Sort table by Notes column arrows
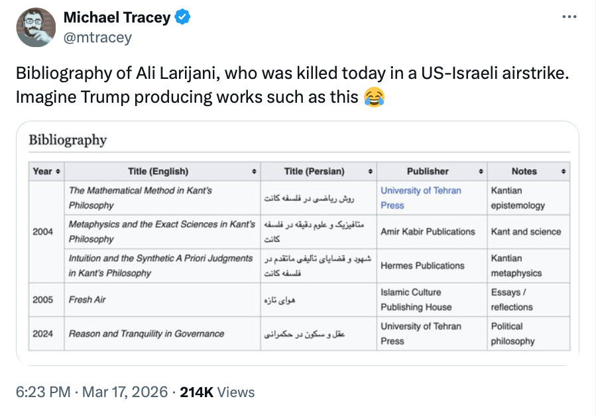Screen dimensions: 596x417 pos(564,171)
